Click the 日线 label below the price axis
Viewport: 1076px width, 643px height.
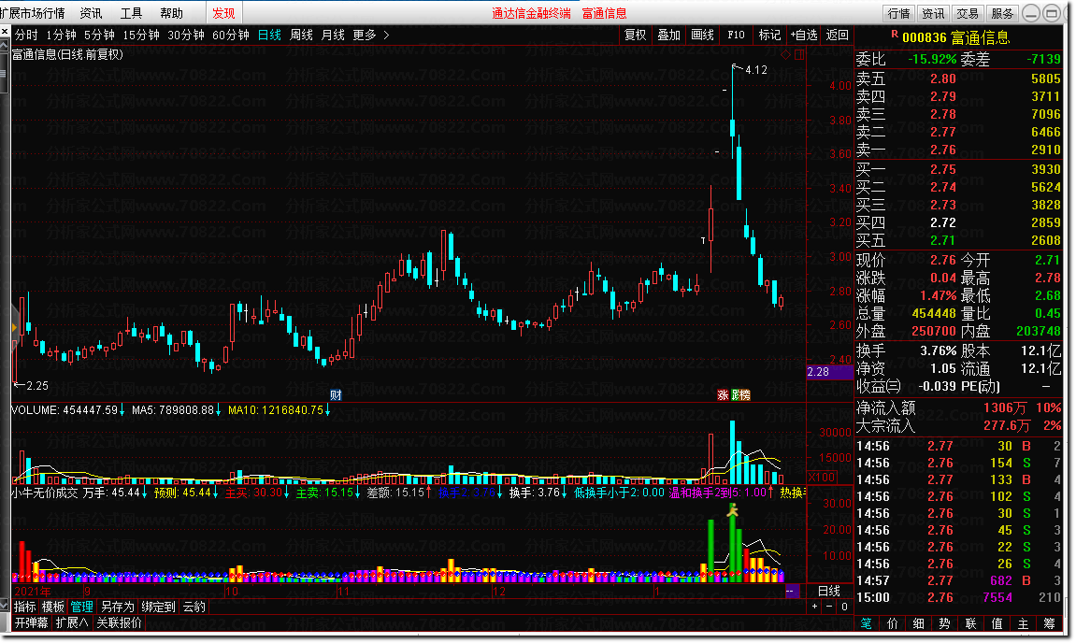pyautogui.click(x=829, y=591)
